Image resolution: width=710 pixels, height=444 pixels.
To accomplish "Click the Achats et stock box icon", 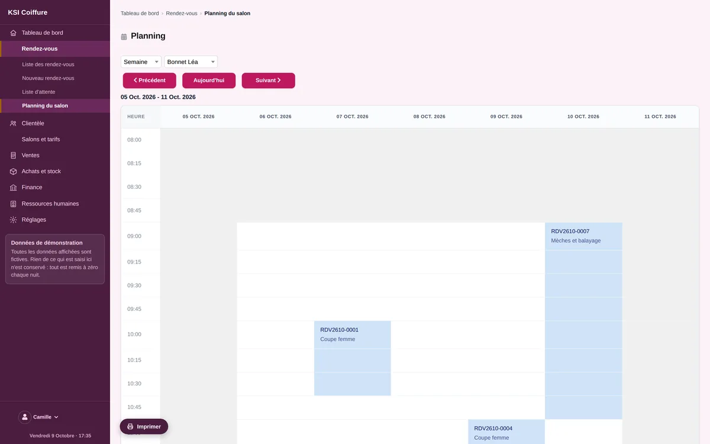I will point(14,172).
